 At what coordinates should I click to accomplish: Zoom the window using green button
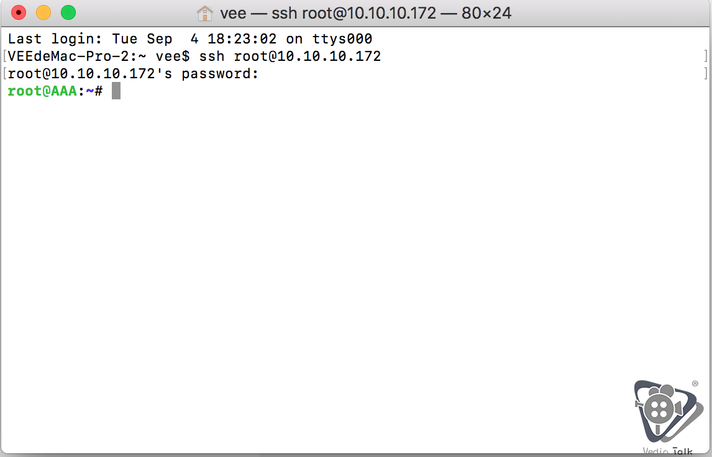tap(68, 12)
